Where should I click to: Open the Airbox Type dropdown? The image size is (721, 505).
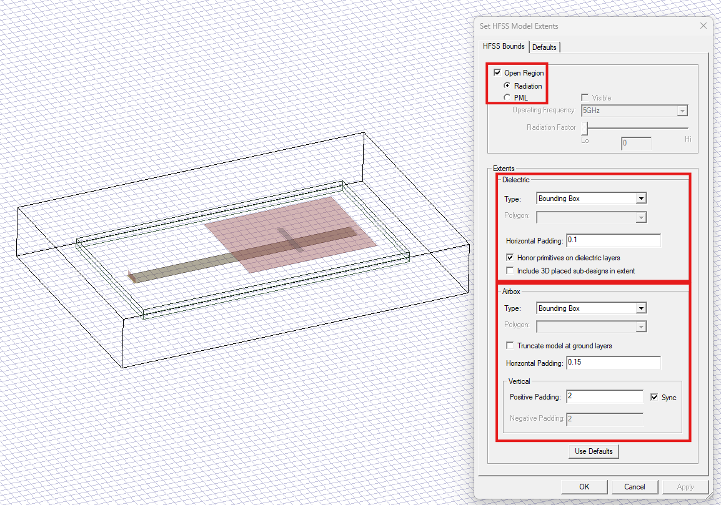[x=641, y=308]
